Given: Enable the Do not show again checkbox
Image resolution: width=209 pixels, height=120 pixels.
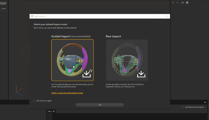Looking at the screenshot, I should [34, 101].
